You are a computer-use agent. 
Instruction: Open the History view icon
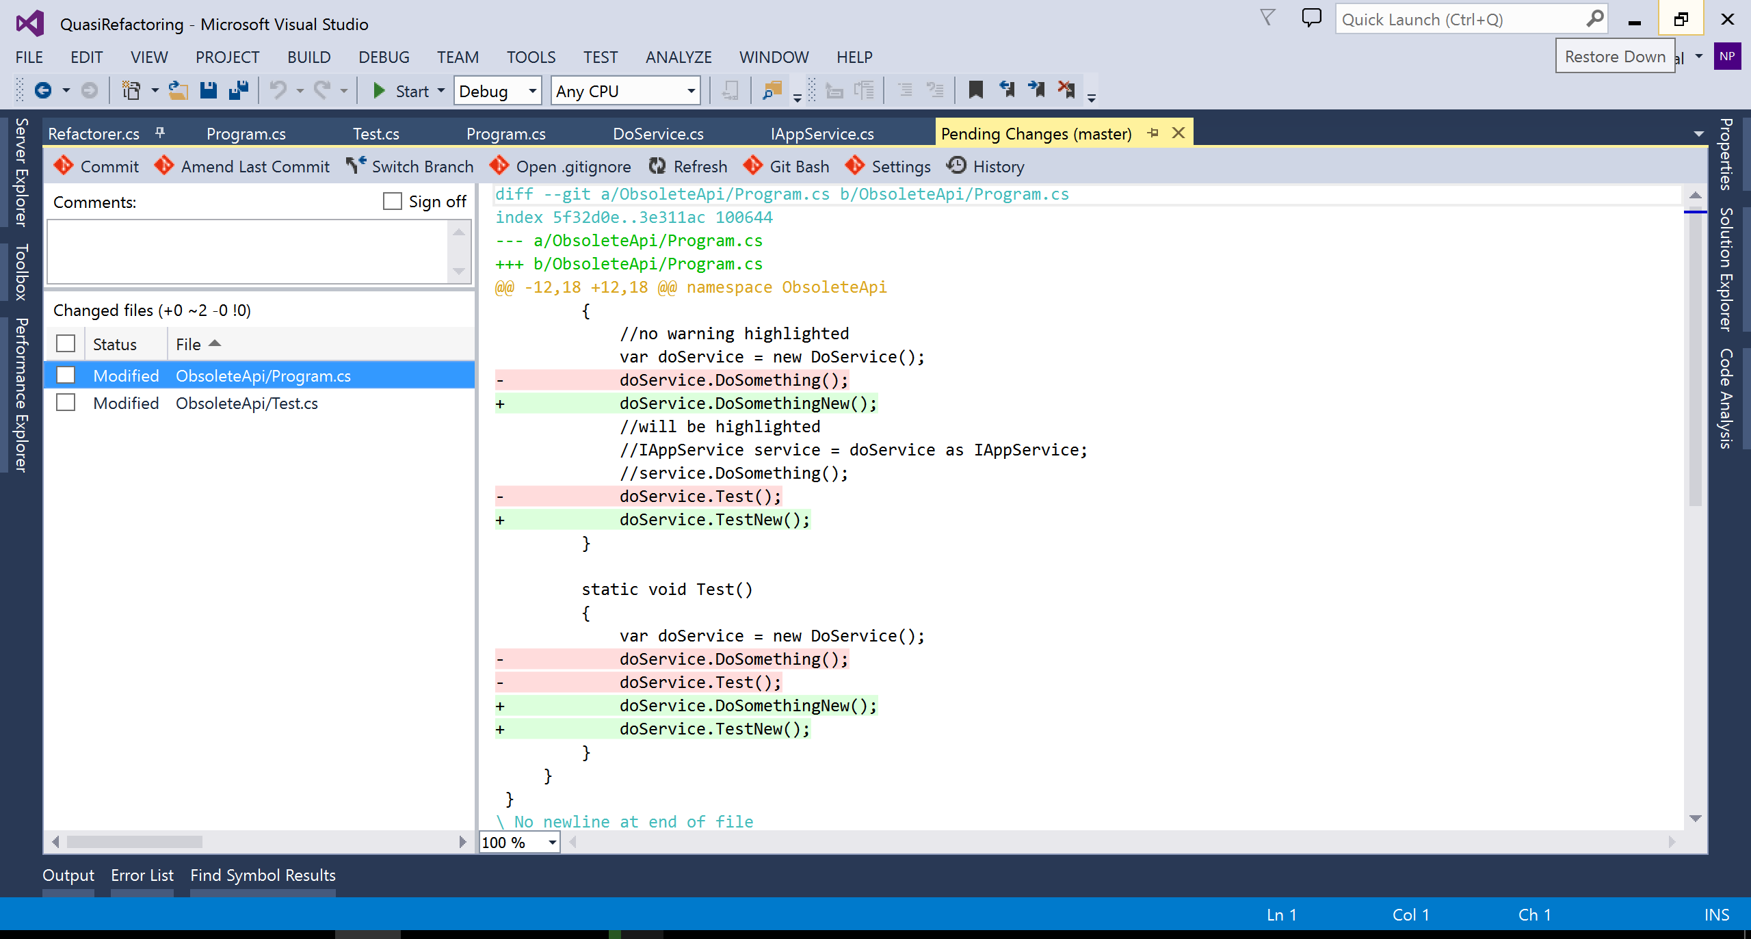[956, 166]
